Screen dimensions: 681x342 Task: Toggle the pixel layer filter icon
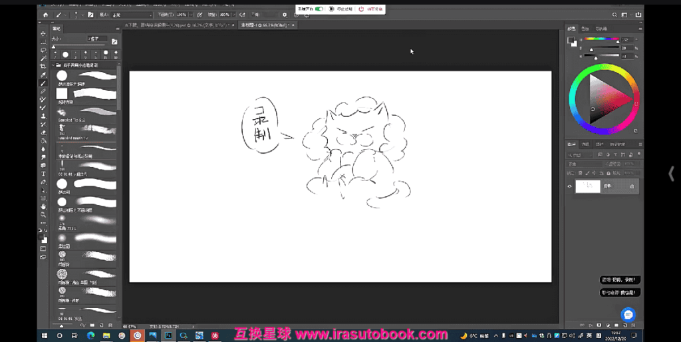[600, 155]
